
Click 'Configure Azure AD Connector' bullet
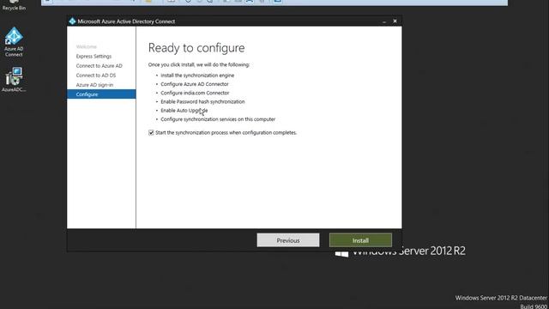[195, 84]
